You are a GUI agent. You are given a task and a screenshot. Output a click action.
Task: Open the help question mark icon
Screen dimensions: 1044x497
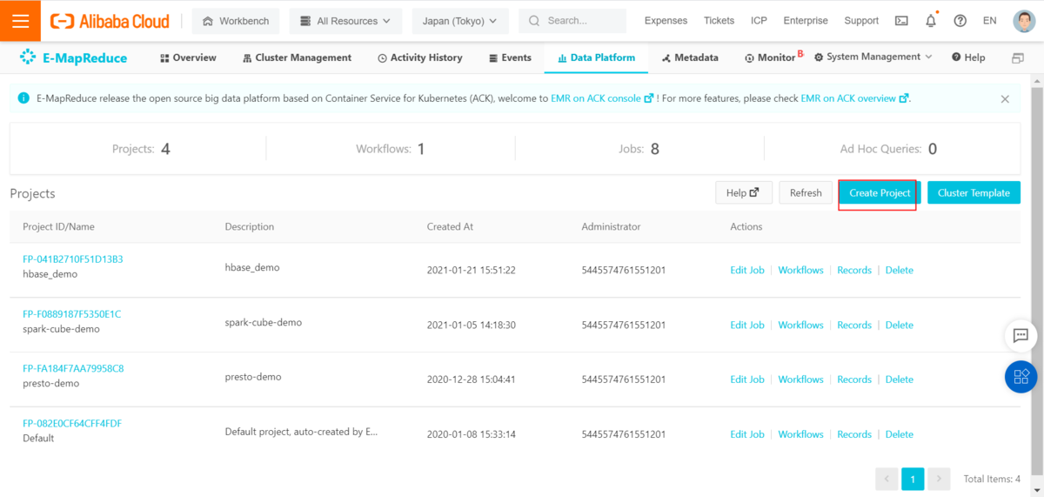960,21
